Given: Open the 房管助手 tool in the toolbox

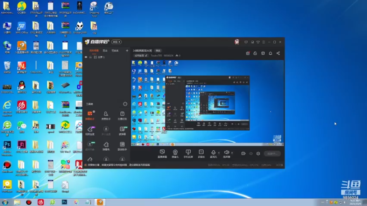Looking at the screenshot, I should [106, 115].
